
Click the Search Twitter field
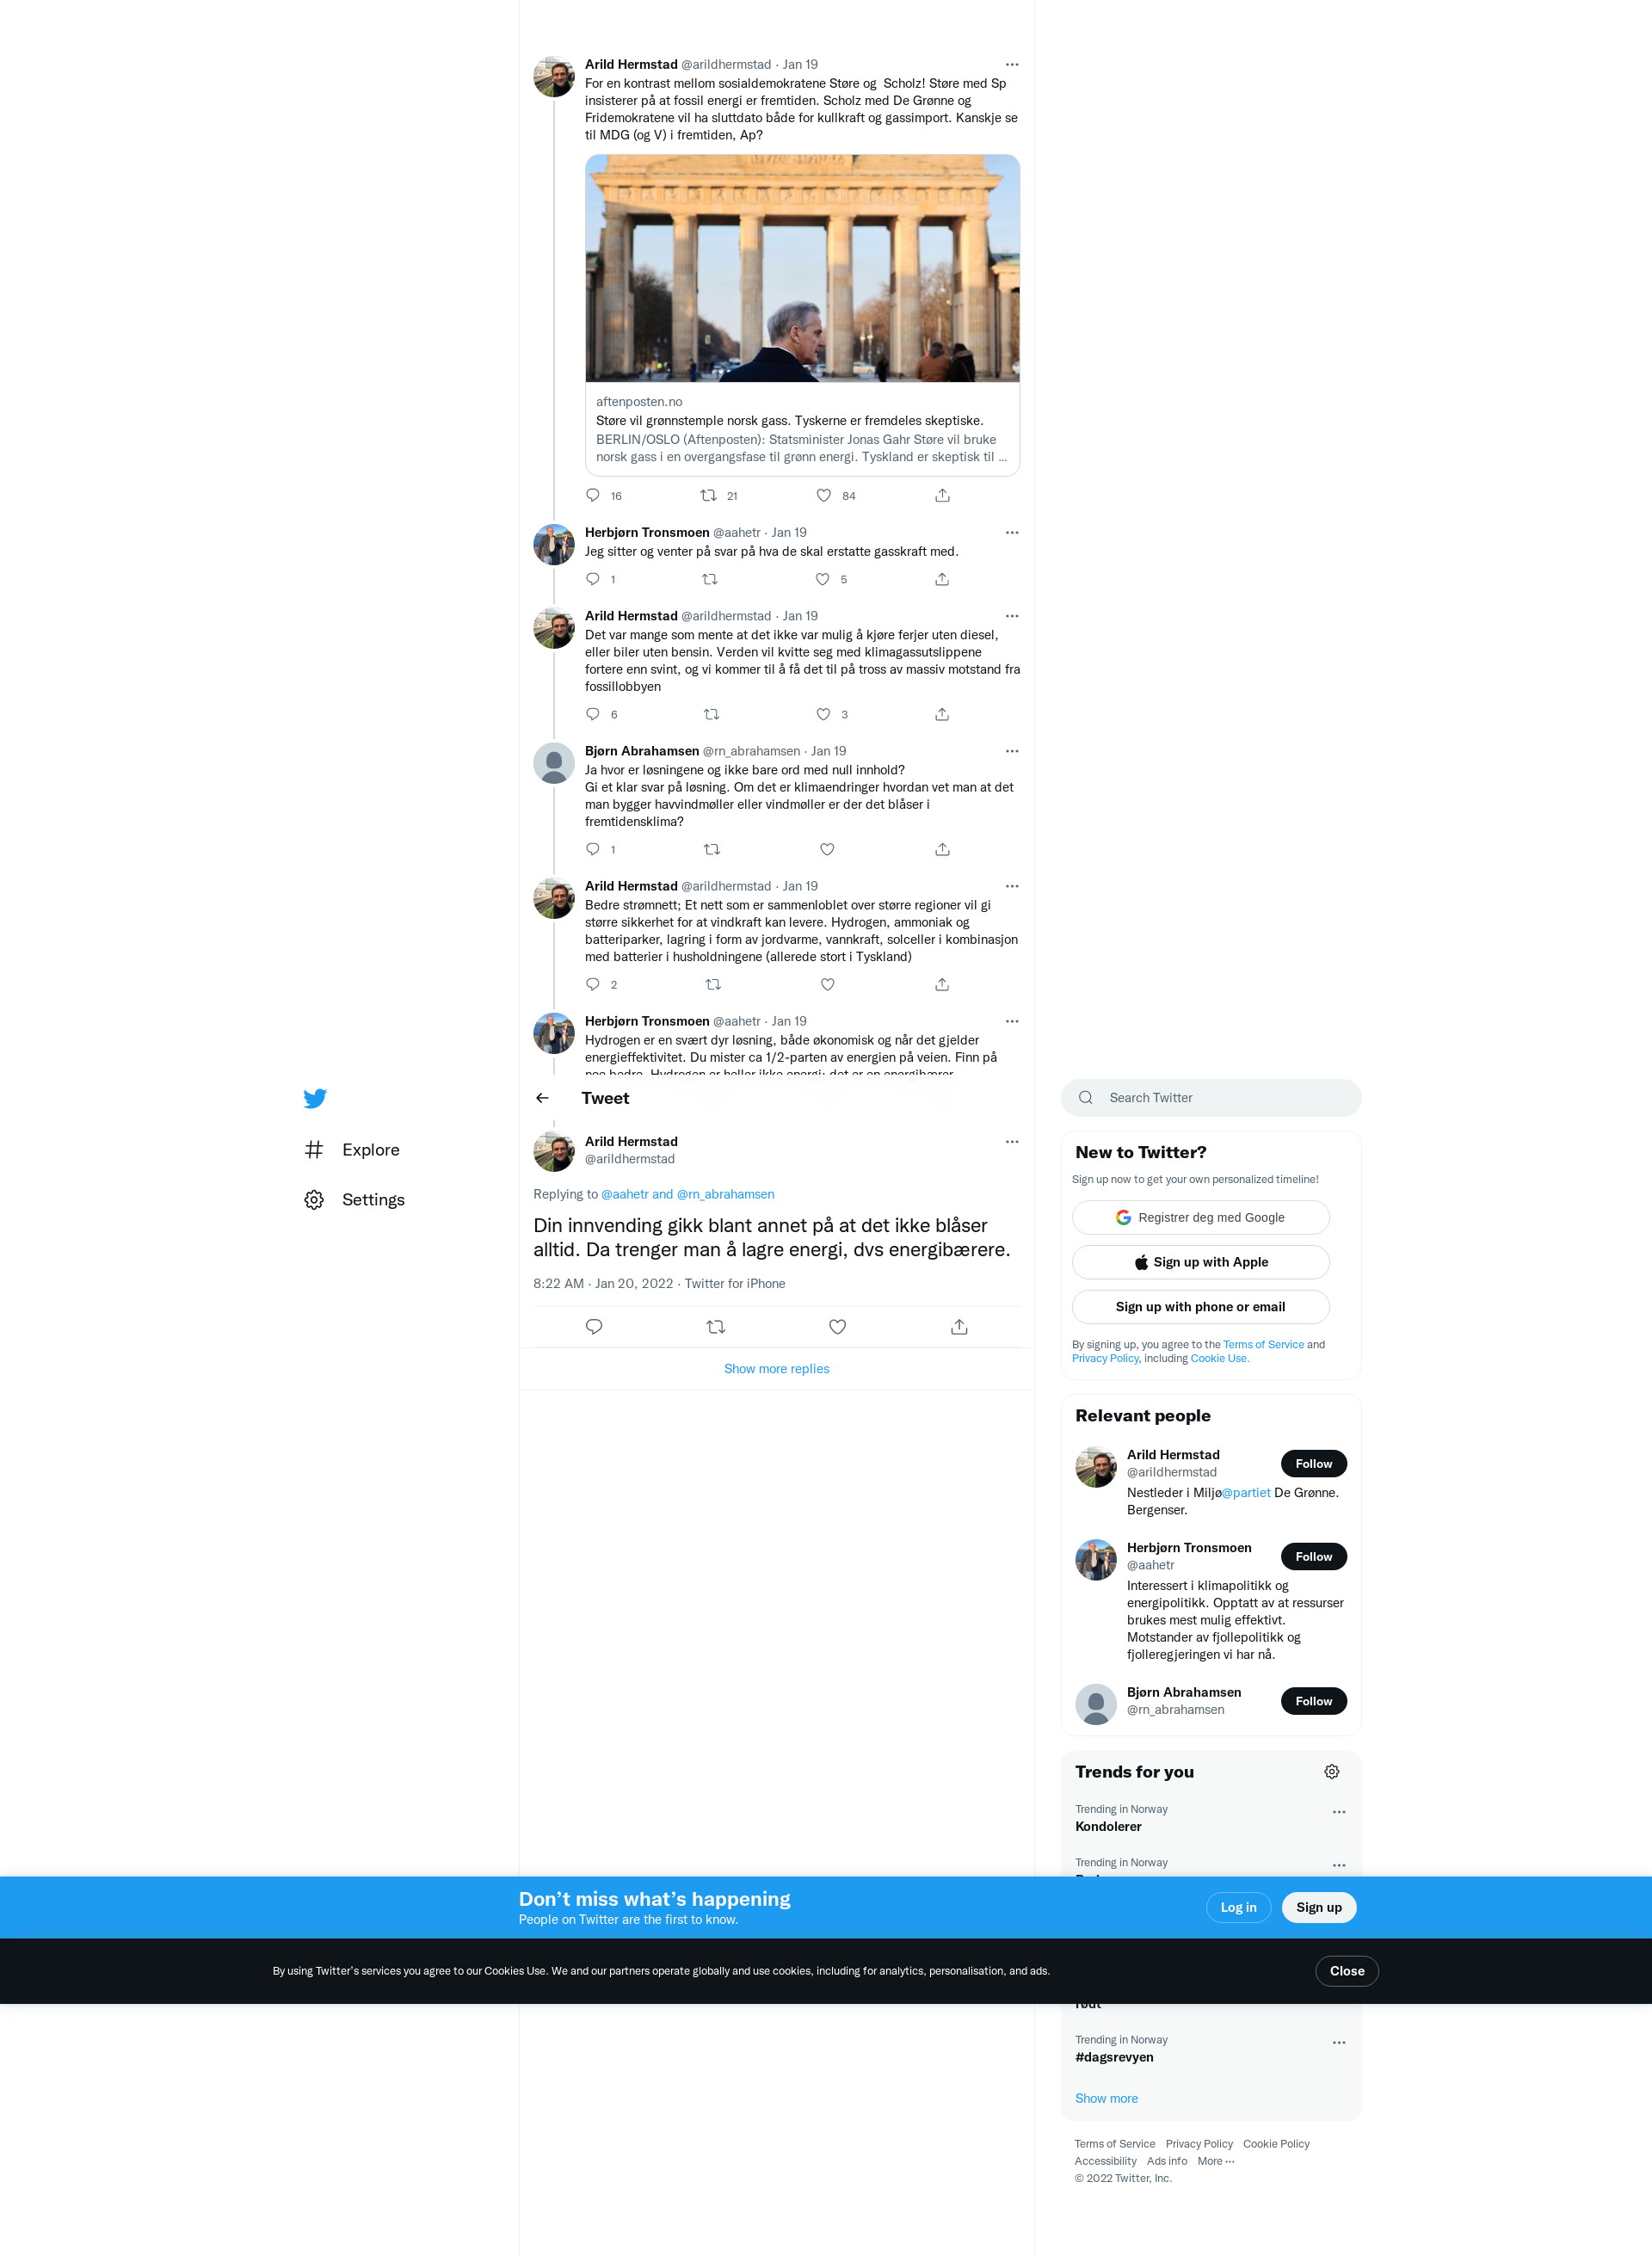coord(1211,1098)
